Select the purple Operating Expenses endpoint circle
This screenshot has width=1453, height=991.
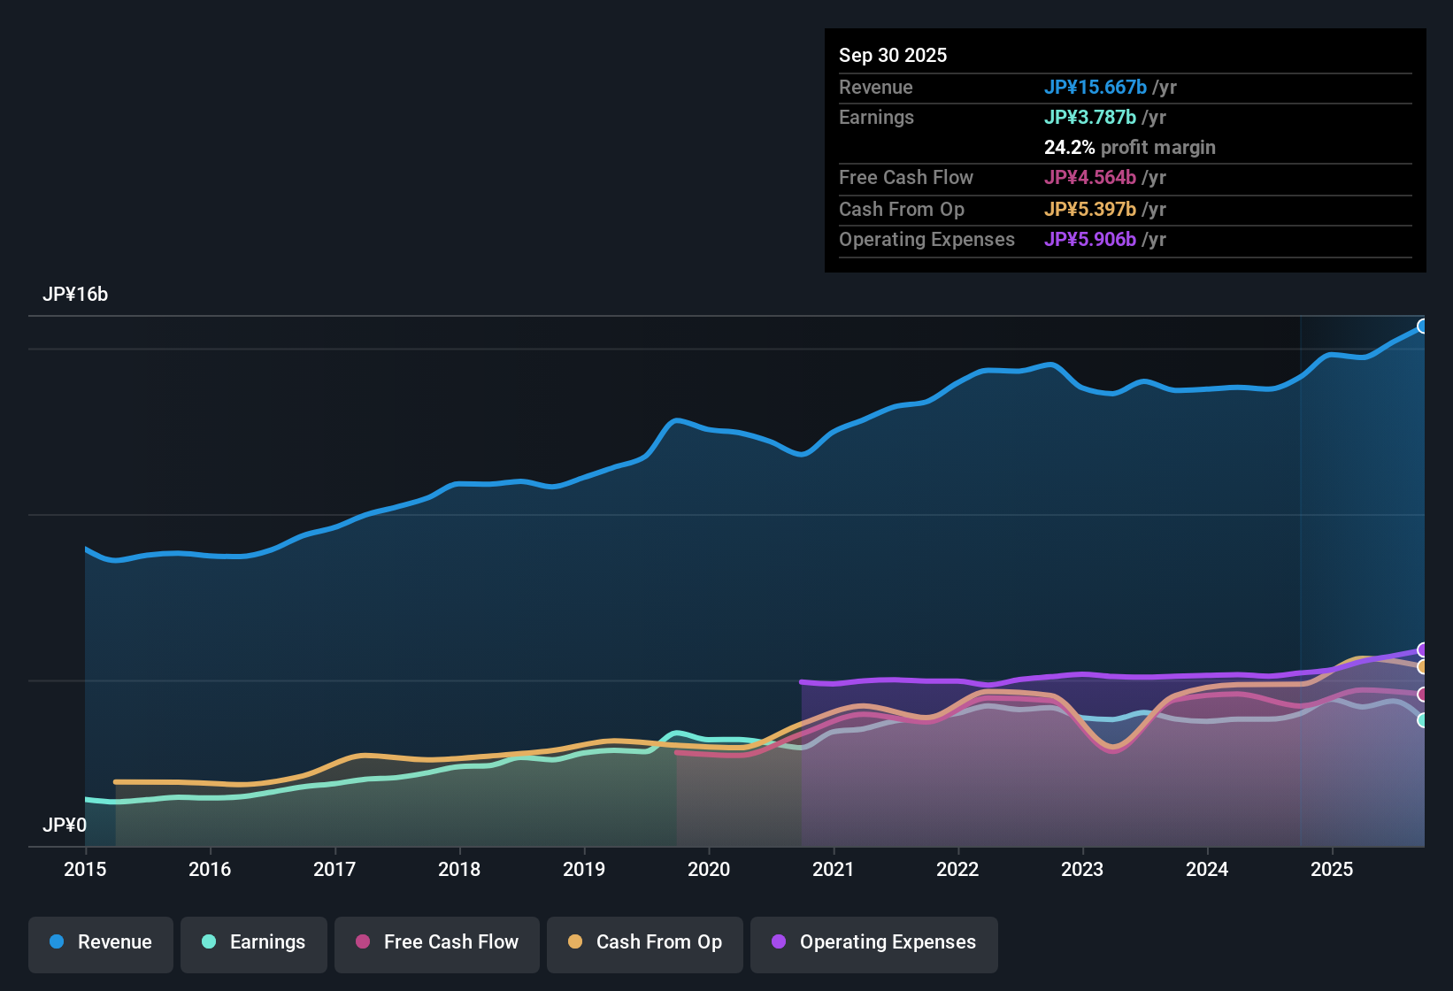click(x=1422, y=649)
